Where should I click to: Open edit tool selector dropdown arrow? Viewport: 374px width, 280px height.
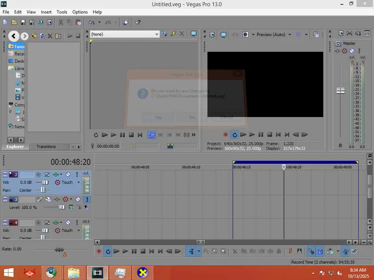199,252
